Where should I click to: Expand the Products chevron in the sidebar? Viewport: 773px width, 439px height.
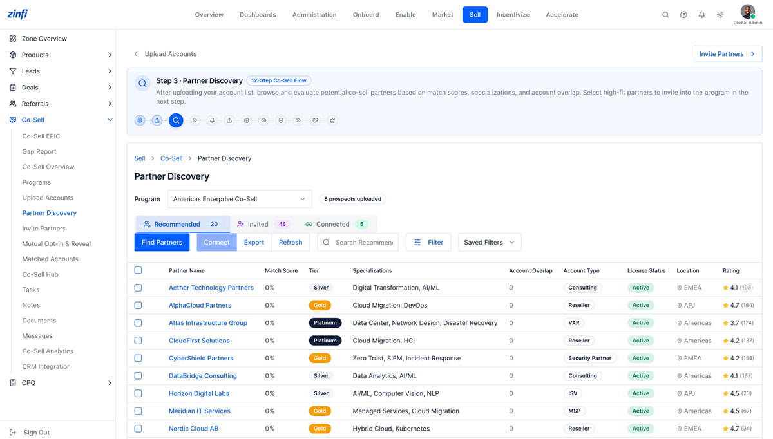click(110, 55)
